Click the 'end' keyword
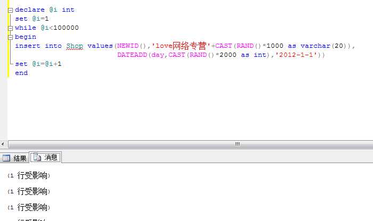This screenshot has height=221, width=373. click(21, 73)
